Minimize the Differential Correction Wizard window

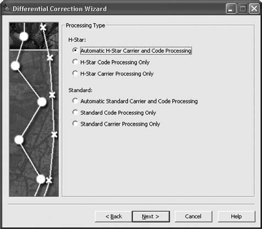tap(231, 9)
